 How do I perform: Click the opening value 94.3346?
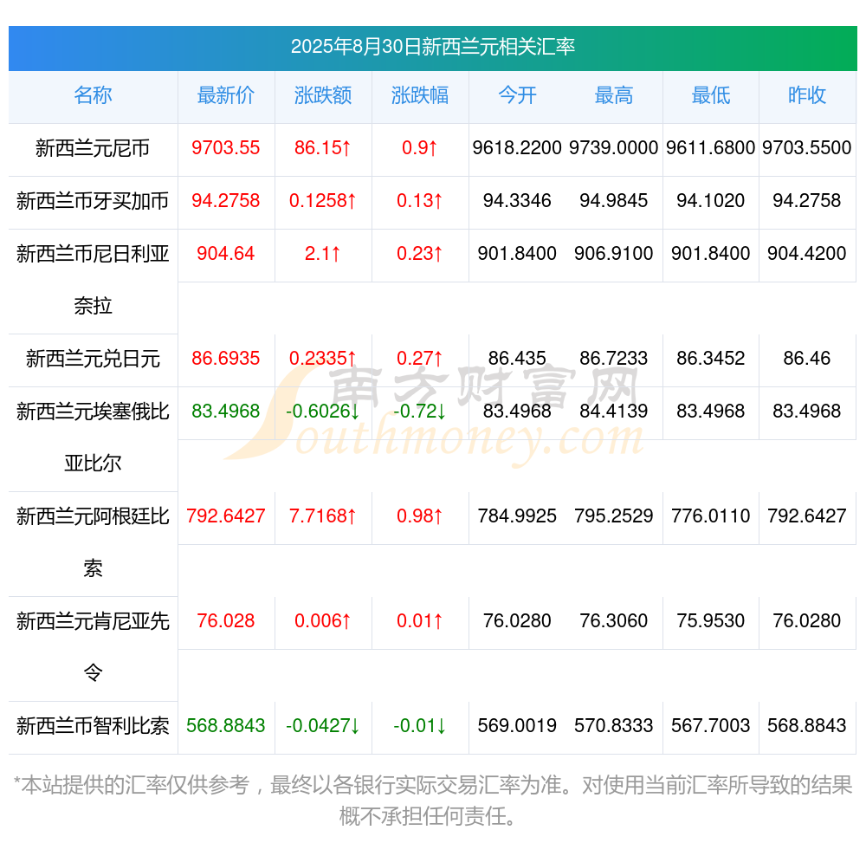point(517,200)
